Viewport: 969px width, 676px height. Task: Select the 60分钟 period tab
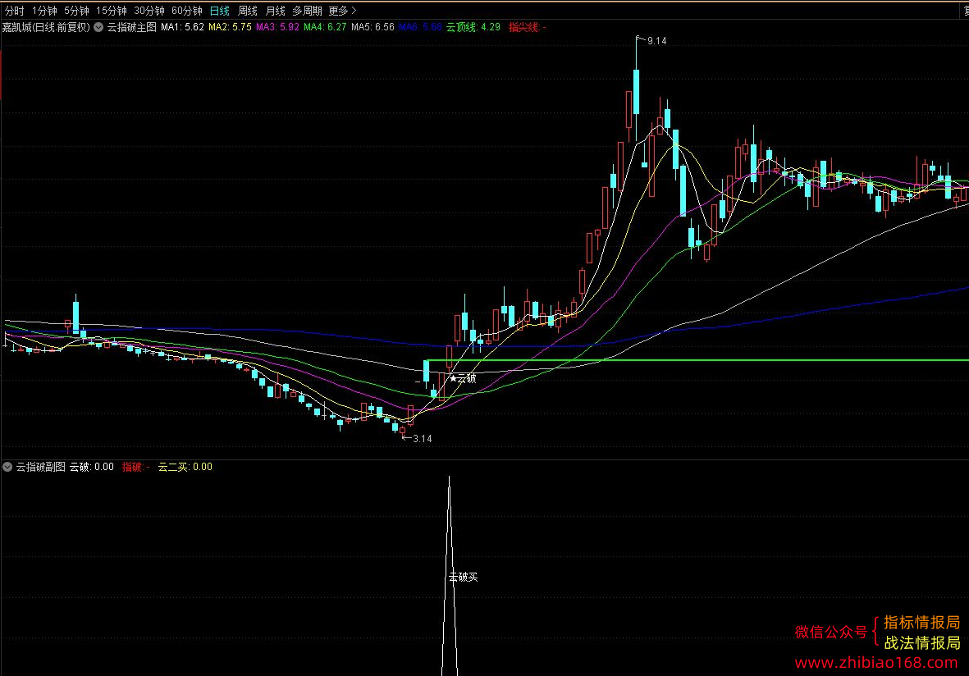point(186,11)
